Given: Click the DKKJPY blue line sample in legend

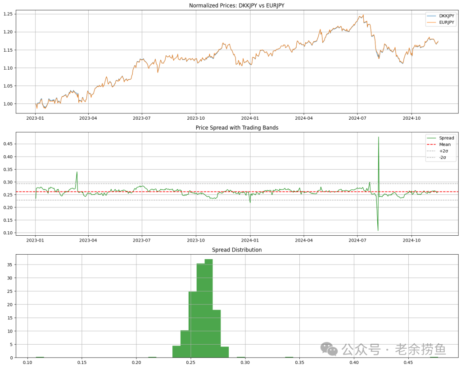Looking at the screenshot, I should 431,16.
